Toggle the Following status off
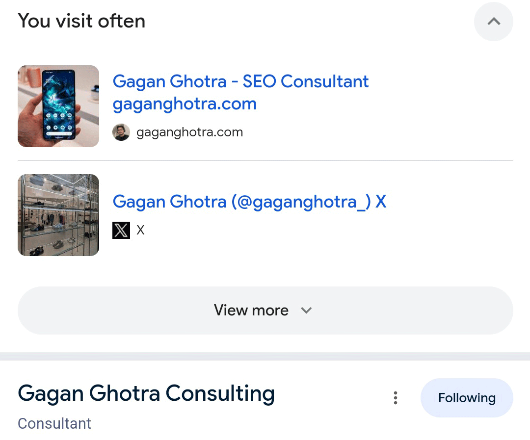Viewport: 530px width, 440px height. coord(466,398)
